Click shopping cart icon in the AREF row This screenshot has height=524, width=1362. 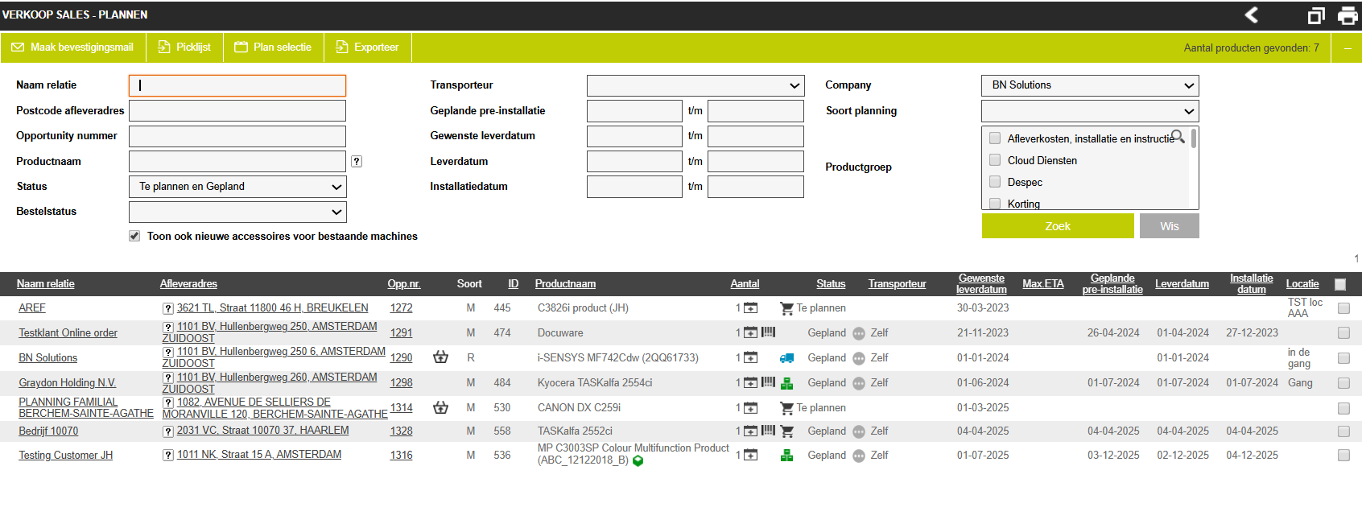[786, 308]
